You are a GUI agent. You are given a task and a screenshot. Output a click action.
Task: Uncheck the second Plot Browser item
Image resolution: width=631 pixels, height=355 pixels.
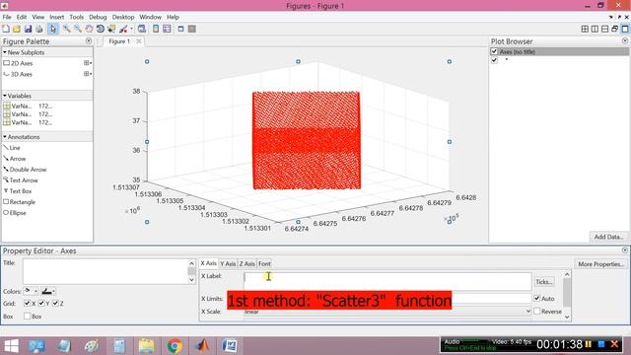[x=494, y=60]
